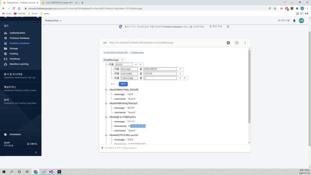Open Hosting in the Firebase sidebar
The width and height of the screenshot is (311, 175).
(x=14, y=53)
